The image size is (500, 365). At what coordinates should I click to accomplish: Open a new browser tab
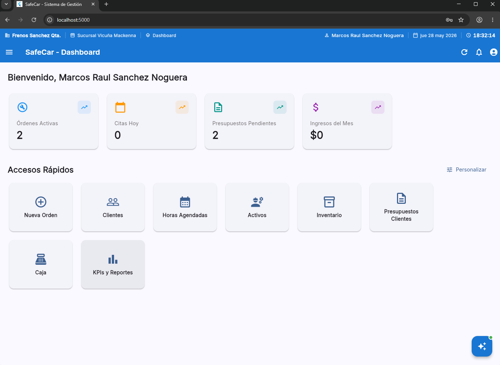106,4
